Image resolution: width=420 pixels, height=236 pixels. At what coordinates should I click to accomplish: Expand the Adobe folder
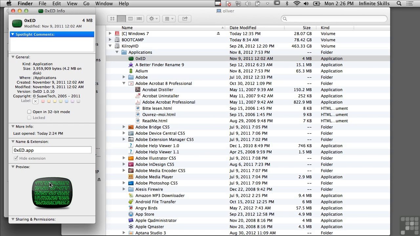[124, 77]
